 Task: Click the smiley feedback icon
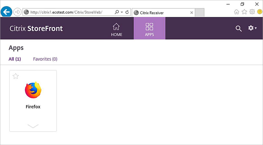260,12
